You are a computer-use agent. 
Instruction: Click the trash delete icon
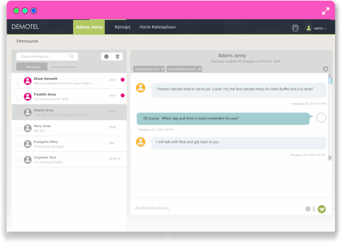(117, 56)
